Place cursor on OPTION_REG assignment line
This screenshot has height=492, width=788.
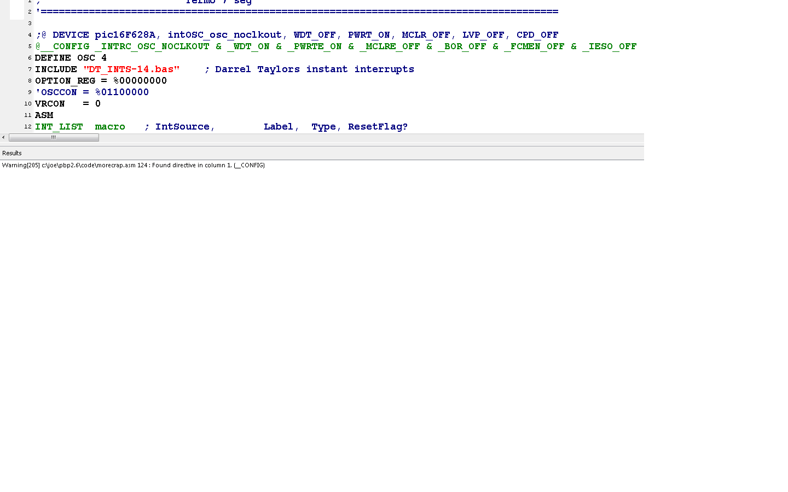pos(101,81)
